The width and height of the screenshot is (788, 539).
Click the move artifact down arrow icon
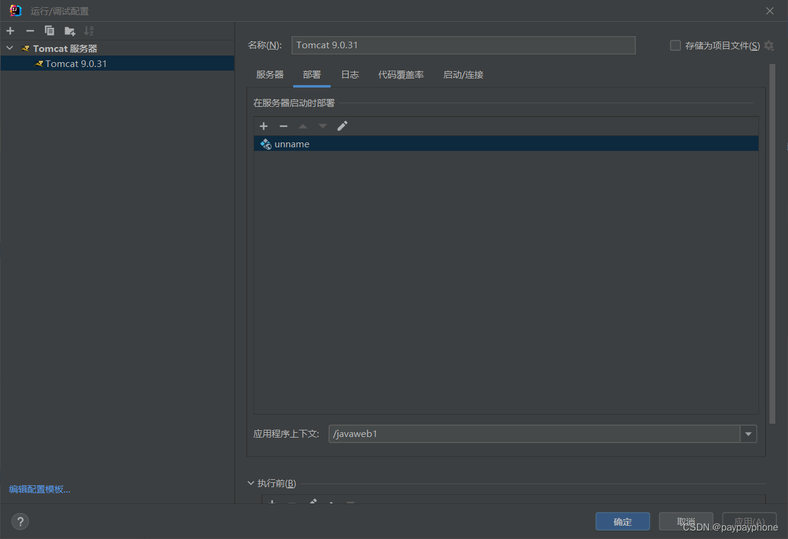click(x=322, y=126)
